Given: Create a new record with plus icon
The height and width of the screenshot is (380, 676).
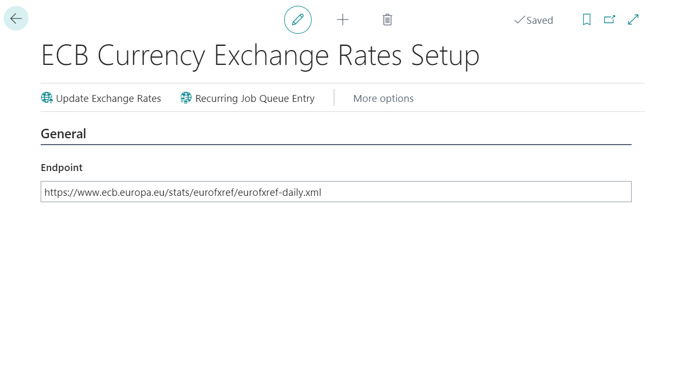Looking at the screenshot, I should (343, 20).
